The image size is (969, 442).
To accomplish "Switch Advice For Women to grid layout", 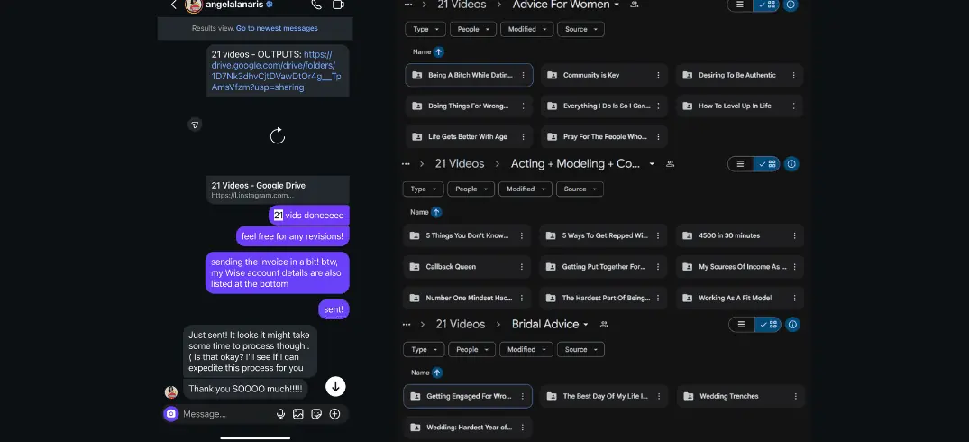I will 766,5.
